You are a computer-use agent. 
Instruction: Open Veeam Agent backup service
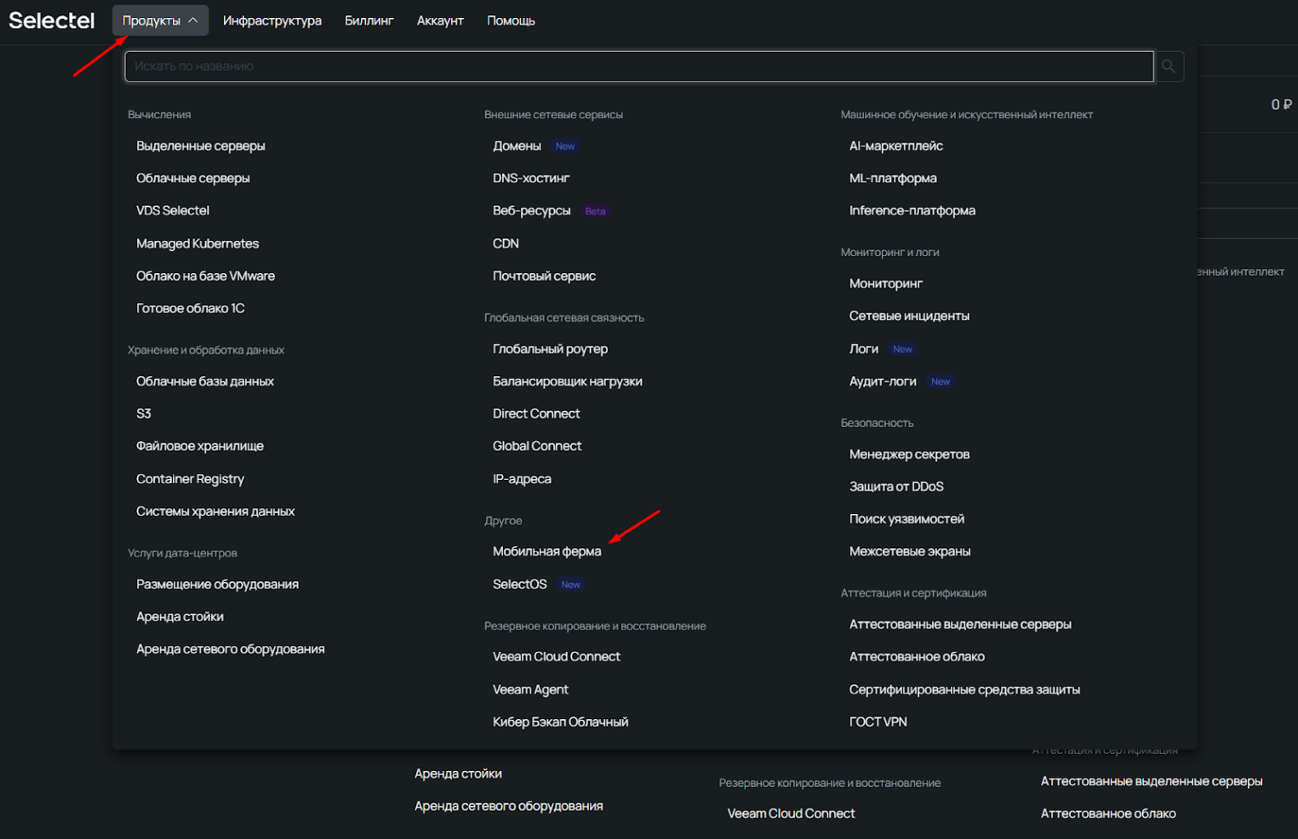pyautogui.click(x=529, y=689)
